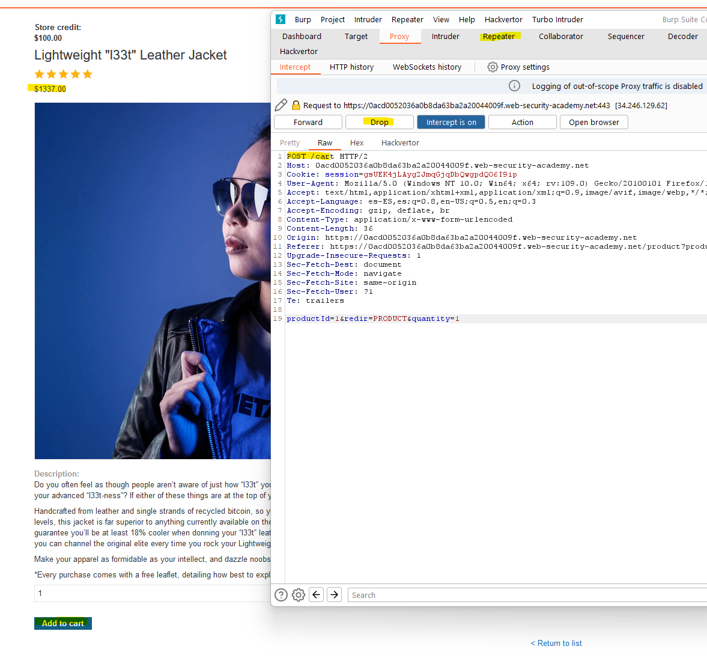
Task: Click the pencil edit icon beside request URL
Action: 281,105
